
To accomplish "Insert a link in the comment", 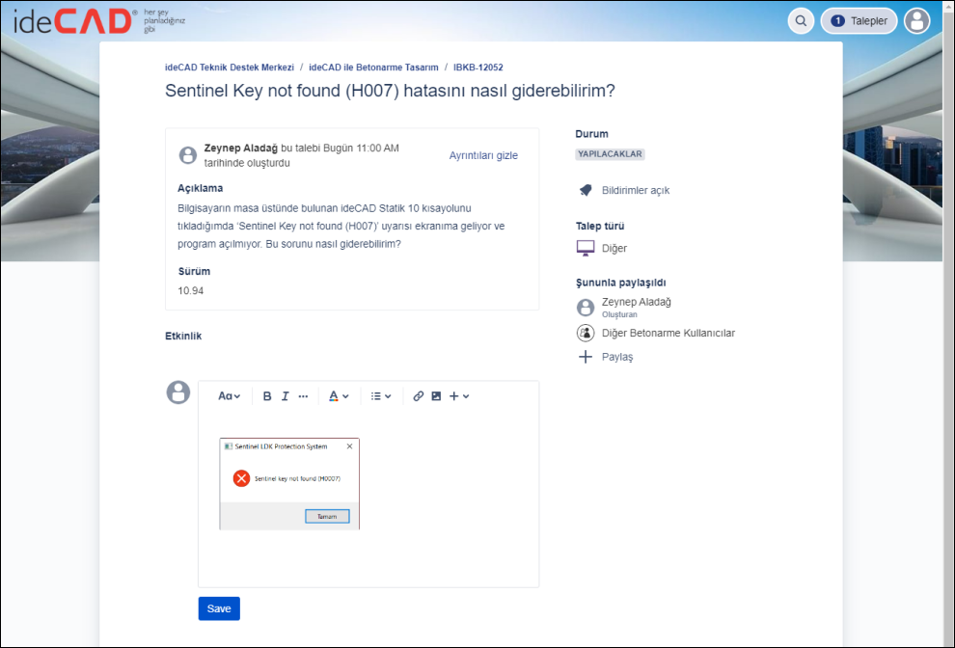I will point(419,396).
